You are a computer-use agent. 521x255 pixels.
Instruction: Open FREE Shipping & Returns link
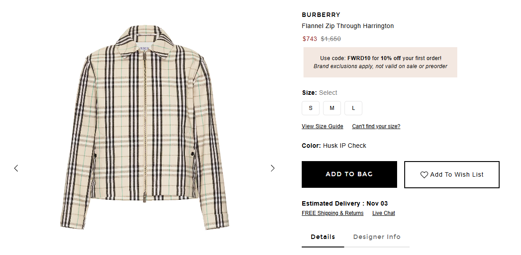click(x=332, y=213)
